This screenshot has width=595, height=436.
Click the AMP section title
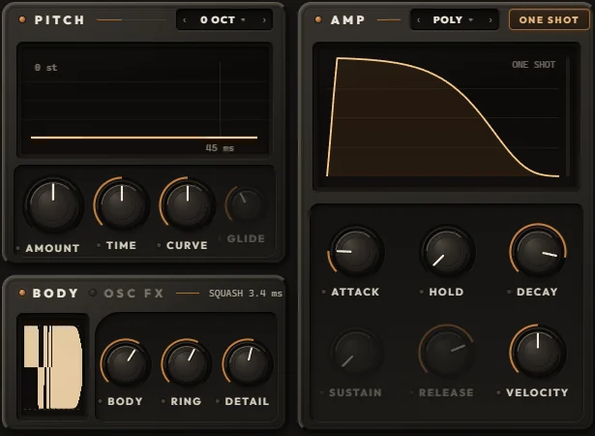347,19
